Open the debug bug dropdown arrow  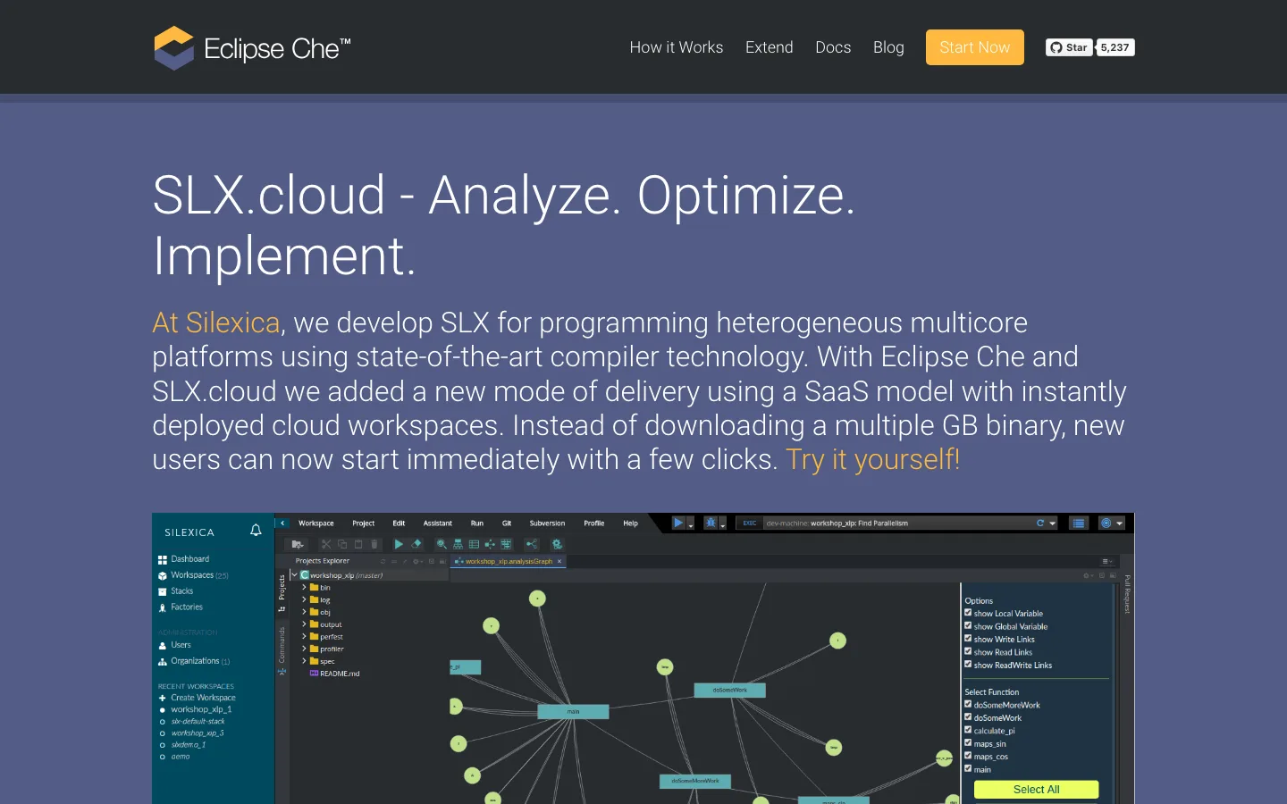[723, 525]
